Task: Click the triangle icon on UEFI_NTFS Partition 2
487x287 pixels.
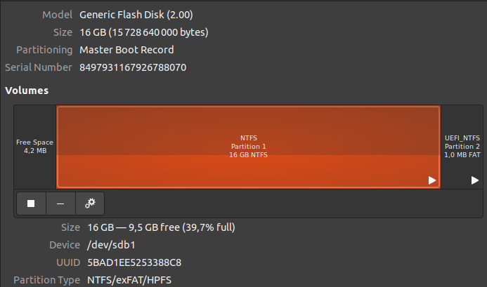Action: pyautogui.click(x=475, y=180)
